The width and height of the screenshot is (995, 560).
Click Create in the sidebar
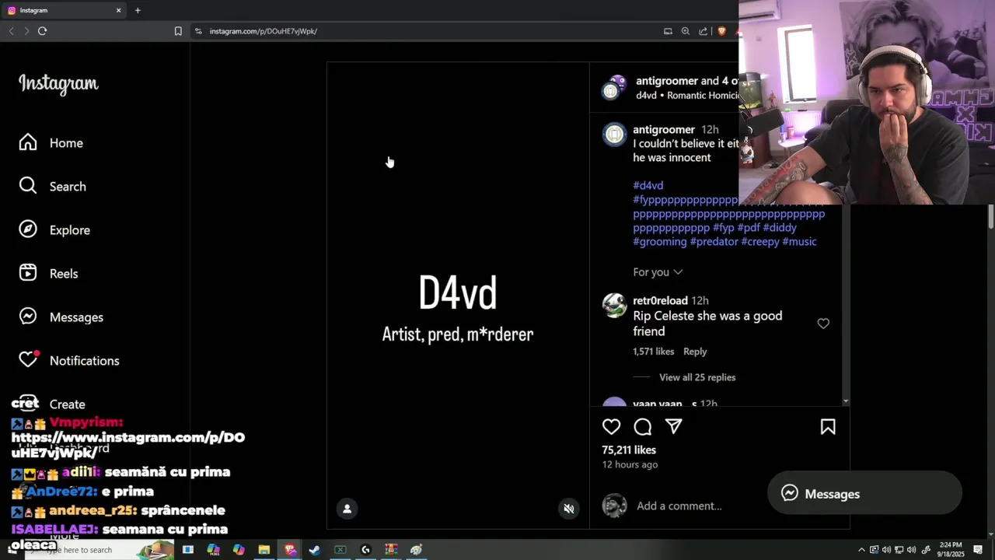click(68, 404)
